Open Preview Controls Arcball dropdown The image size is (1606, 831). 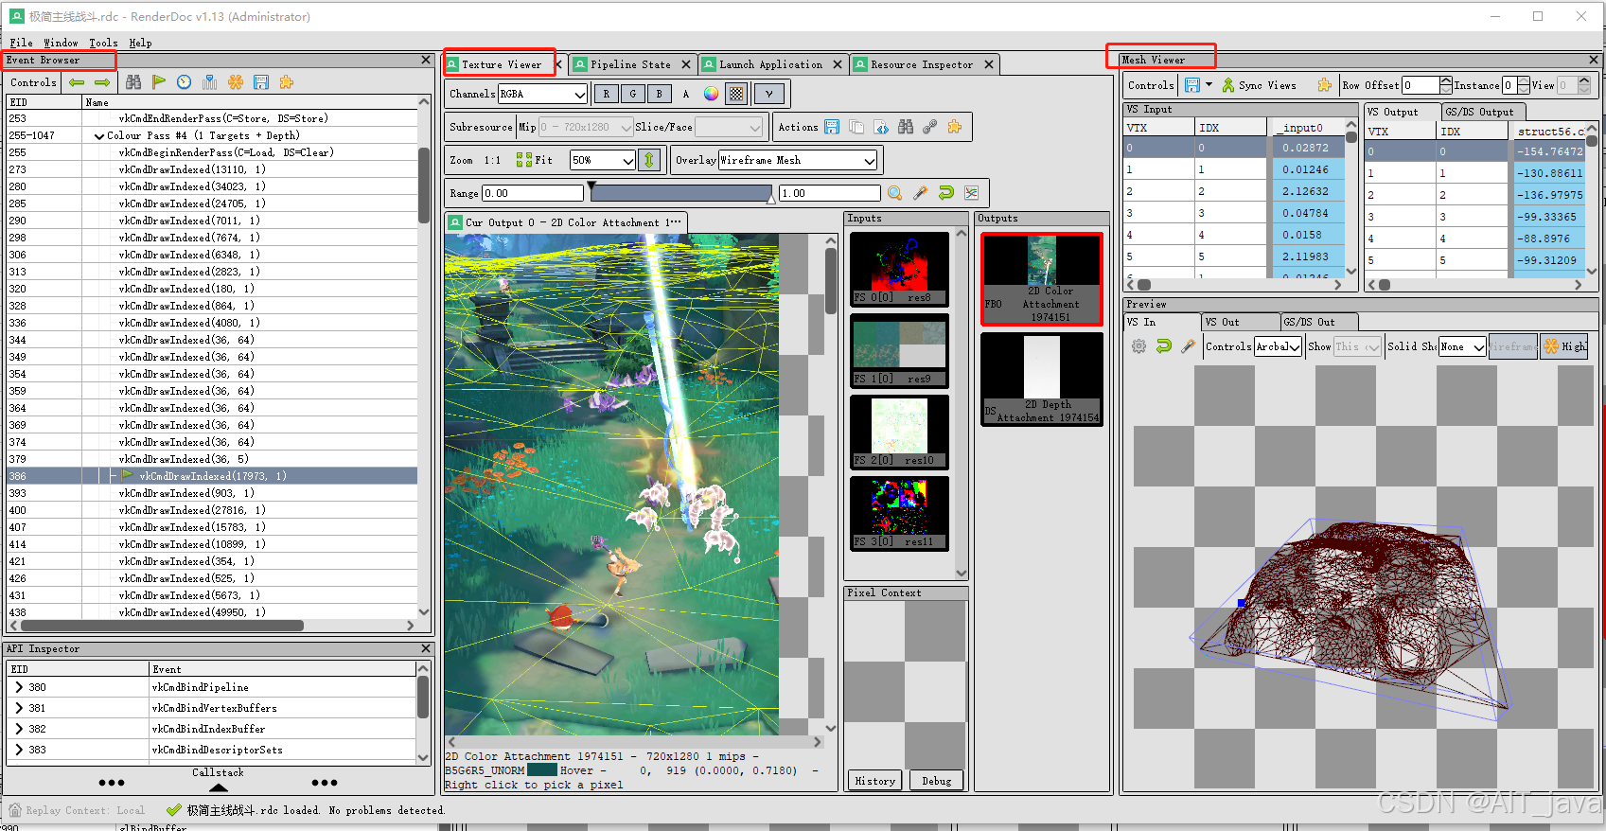pos(1279,346)
